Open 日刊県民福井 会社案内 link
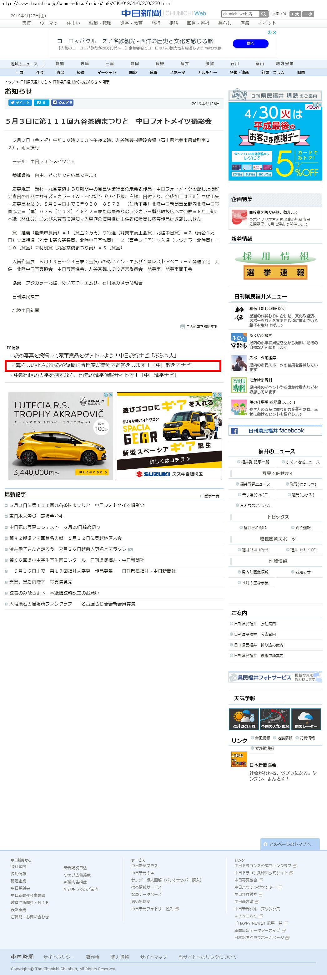The image size is (327, 975). pos(255,624)
